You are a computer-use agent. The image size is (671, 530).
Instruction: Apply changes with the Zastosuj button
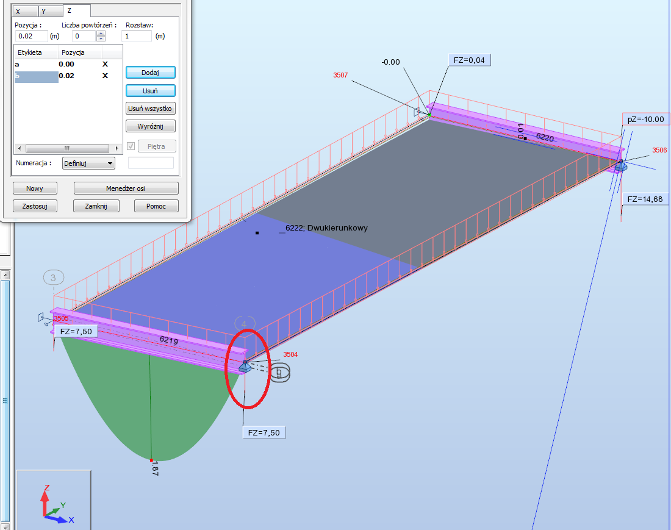coord(35,206)
